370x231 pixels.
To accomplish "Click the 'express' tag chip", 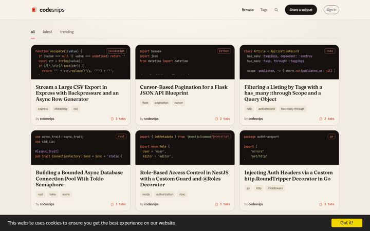I will point(43,109).
